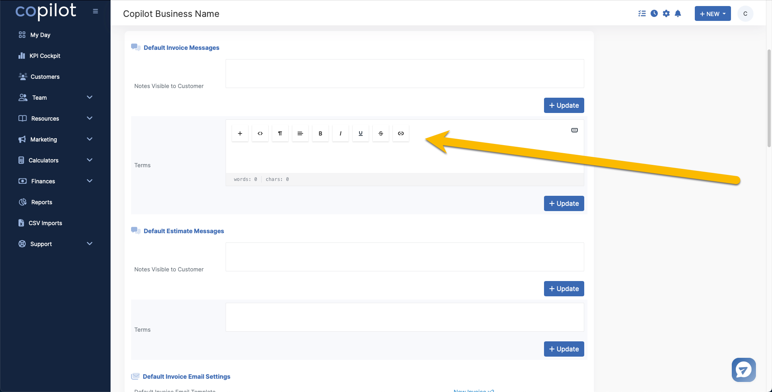Click the add block plus icon in Terms editor
The image size is (772, 392).
(x=240, y=133)
